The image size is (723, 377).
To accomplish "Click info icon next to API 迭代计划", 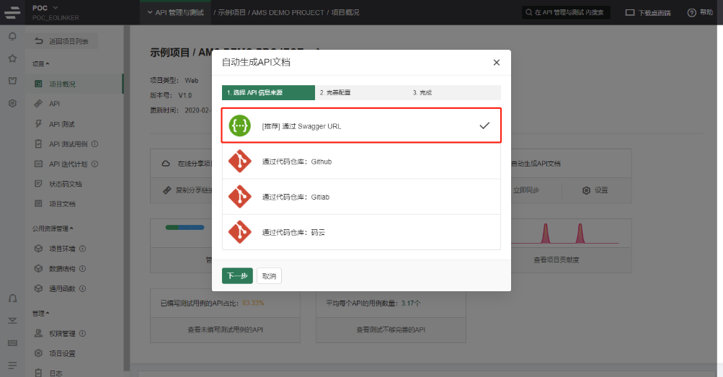I will tap(94, 164).
